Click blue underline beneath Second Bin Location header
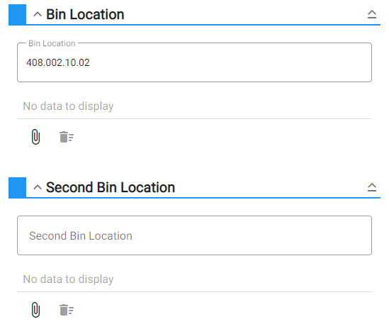 (x=203, y=198)
